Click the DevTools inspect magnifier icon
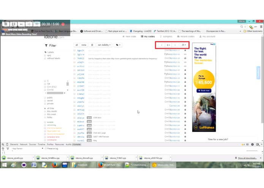 (3, 145)
